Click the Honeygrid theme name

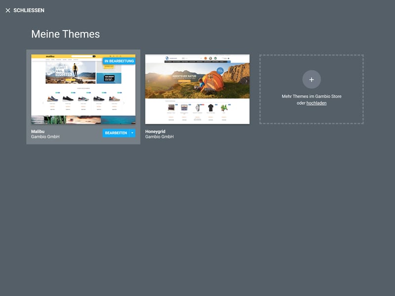tap(155, 131)
